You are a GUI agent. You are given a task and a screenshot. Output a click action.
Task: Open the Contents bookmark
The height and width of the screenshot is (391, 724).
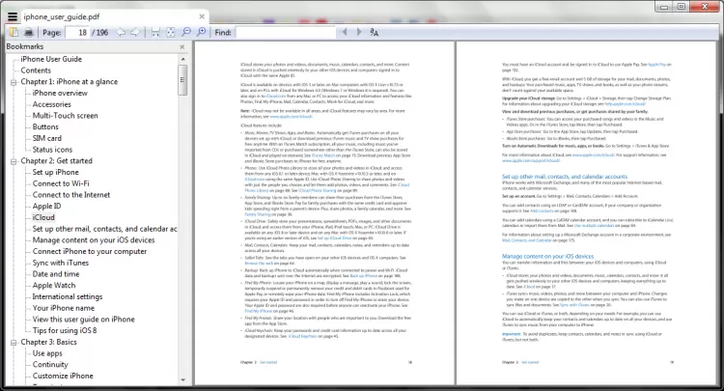point(36,70)
